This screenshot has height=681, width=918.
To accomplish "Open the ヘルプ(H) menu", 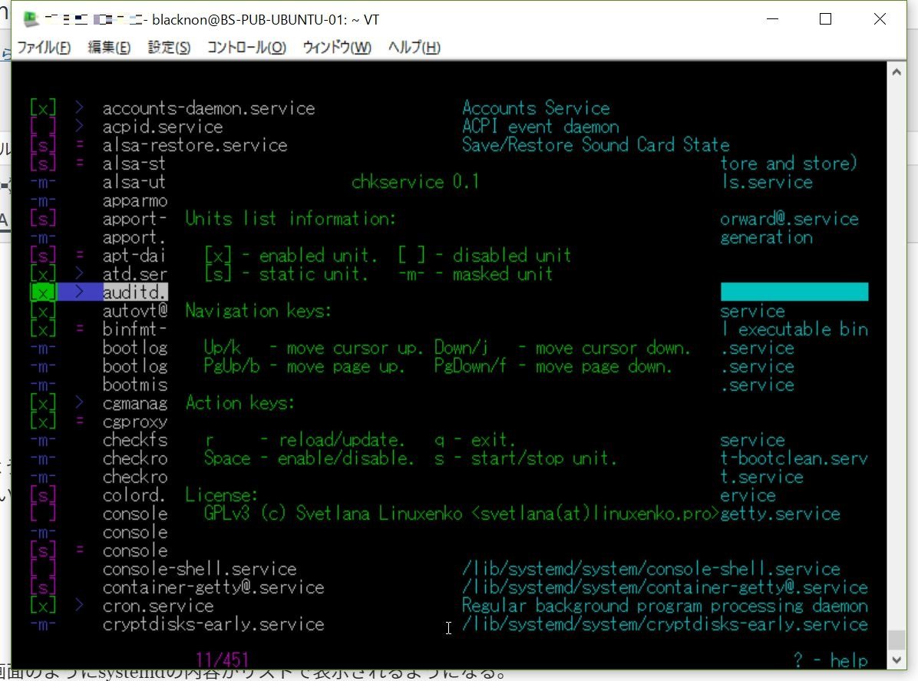I will coord(414,48).
